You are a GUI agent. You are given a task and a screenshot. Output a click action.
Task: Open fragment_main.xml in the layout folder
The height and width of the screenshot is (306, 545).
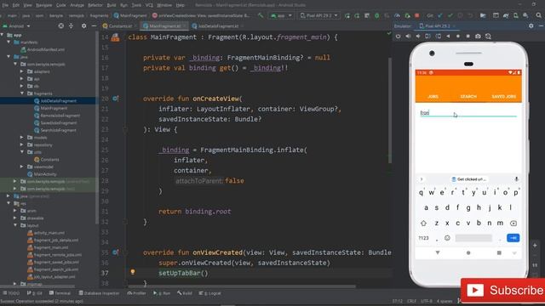(x=51, y=247)
